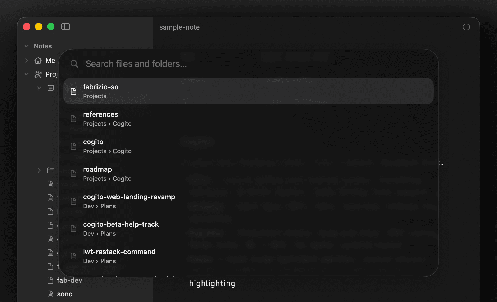Open the sono note in sidebar
This screenshot has height=302, width=497.
pos(65,294)
